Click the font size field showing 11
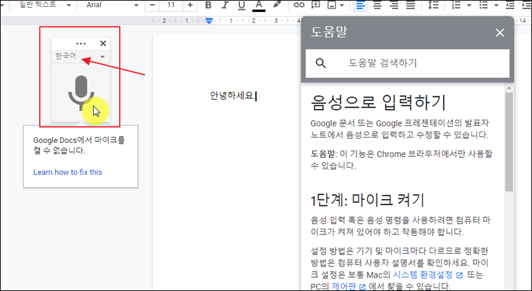Viewport: 532px width, 291px height. click(x=171, y=5)
